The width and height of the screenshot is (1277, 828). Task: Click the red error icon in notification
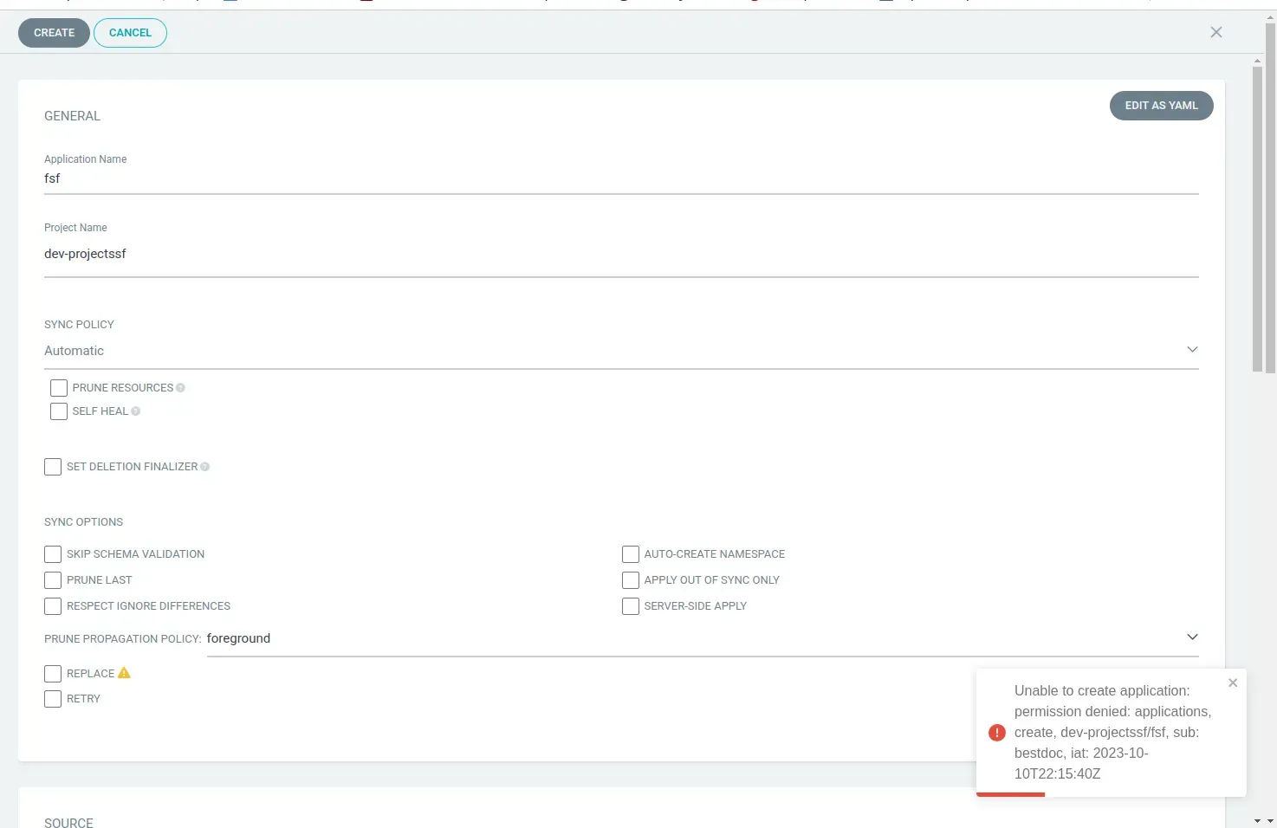tap(996, 733)
